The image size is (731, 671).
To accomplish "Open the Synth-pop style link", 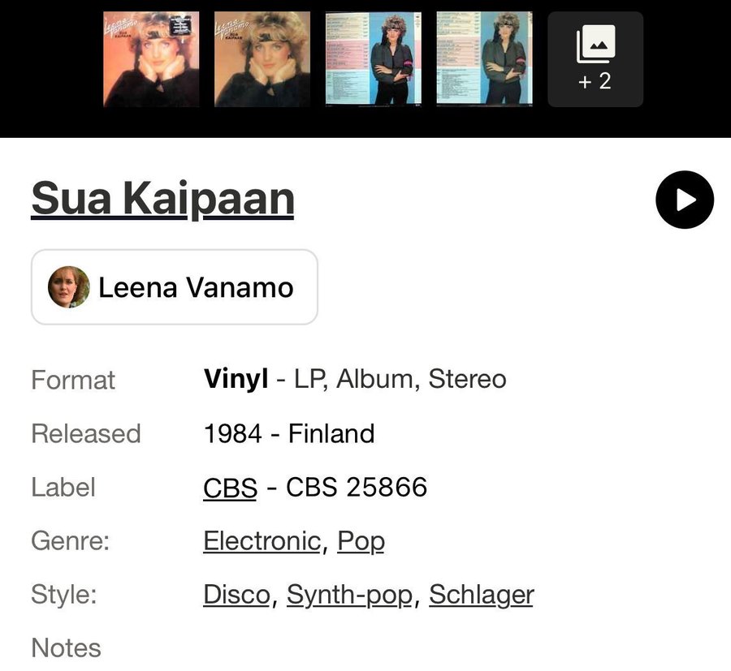I will 349,595.
